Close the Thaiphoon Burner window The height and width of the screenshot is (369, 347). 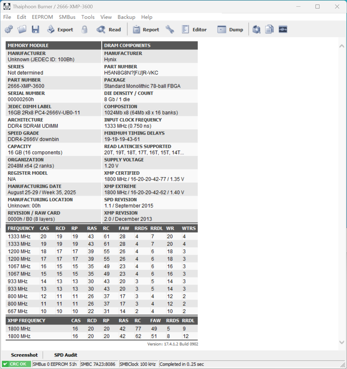click(337, 6)
